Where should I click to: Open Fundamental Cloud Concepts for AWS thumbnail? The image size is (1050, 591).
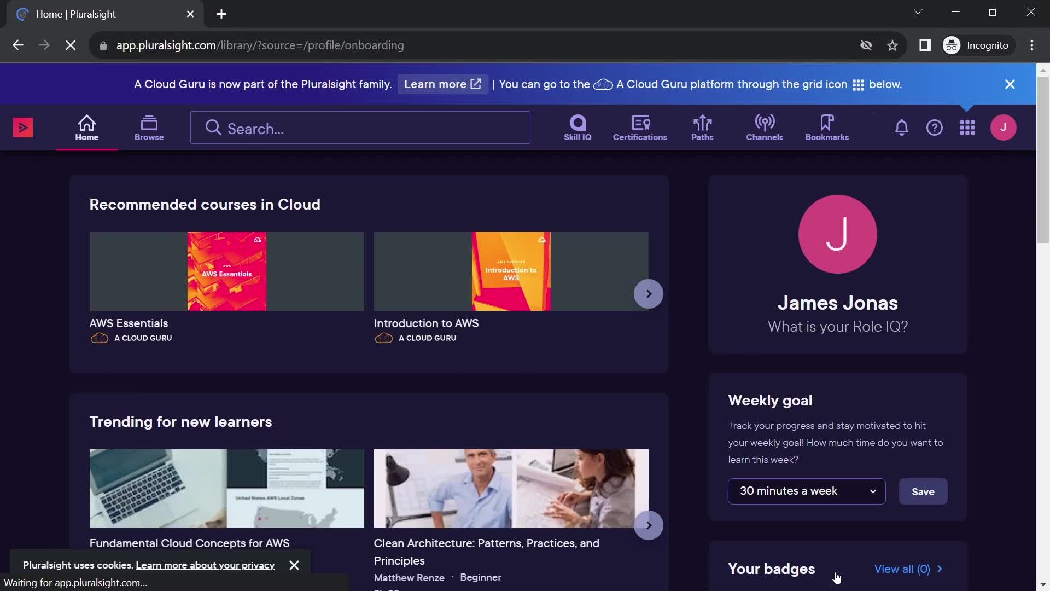(x=227, y=489)
